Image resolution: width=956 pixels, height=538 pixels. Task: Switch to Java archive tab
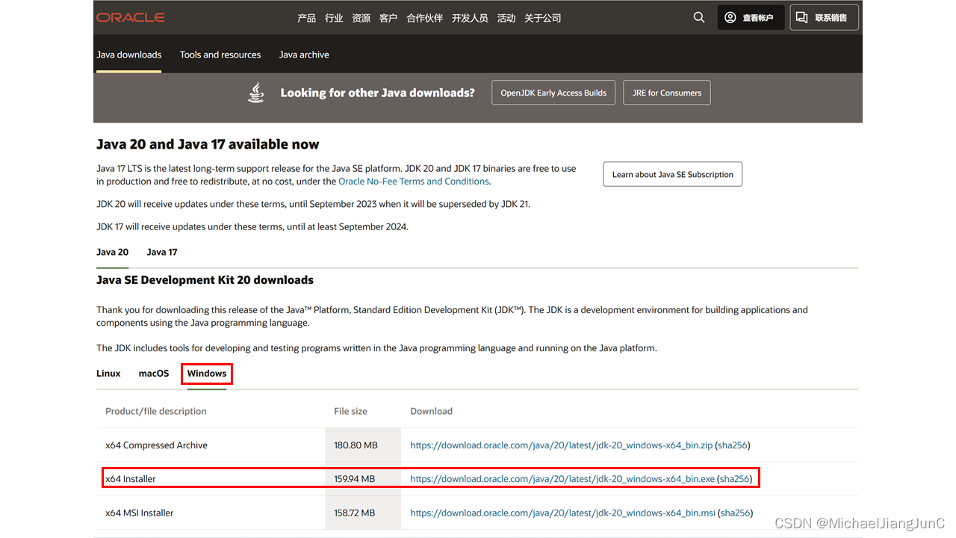point(304,55)
